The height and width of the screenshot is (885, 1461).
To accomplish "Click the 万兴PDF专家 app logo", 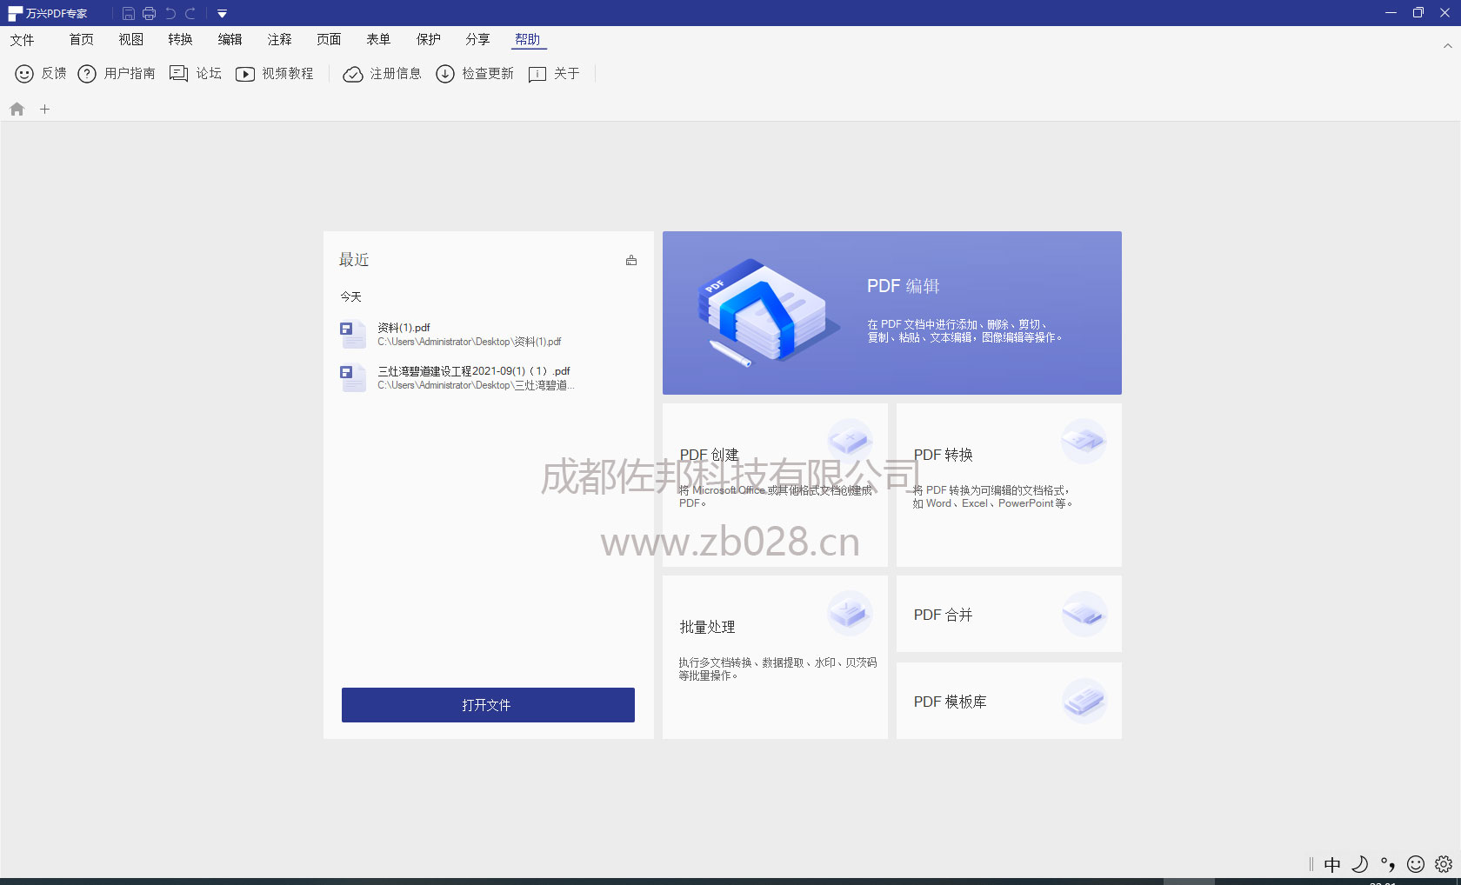I will [x=15, y=14].
